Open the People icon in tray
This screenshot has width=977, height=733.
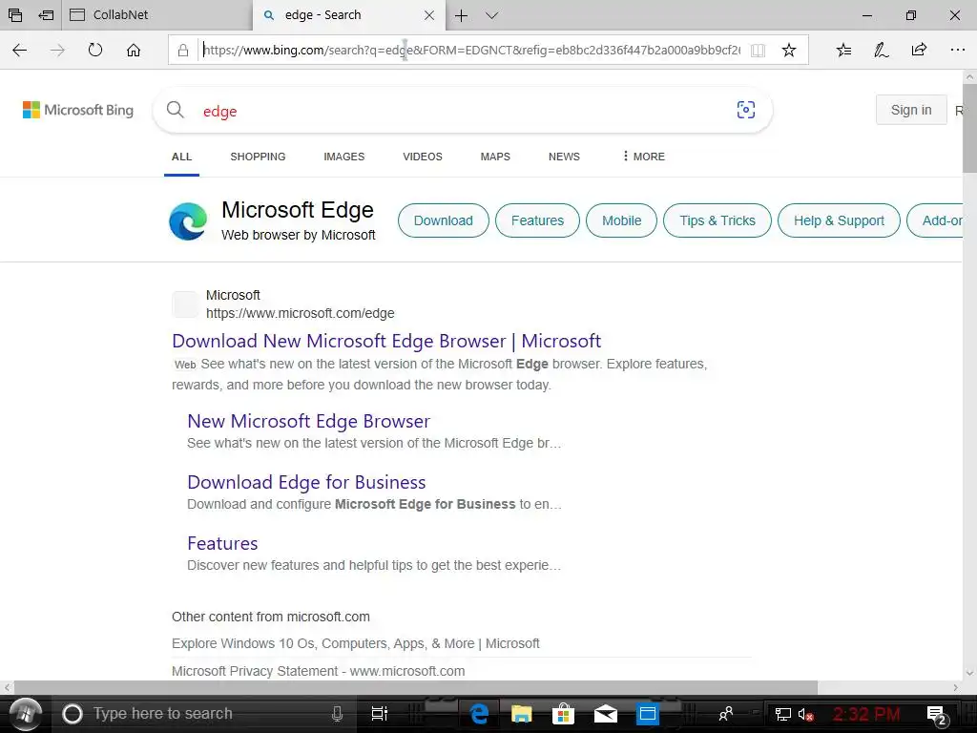tap(726, 714)
